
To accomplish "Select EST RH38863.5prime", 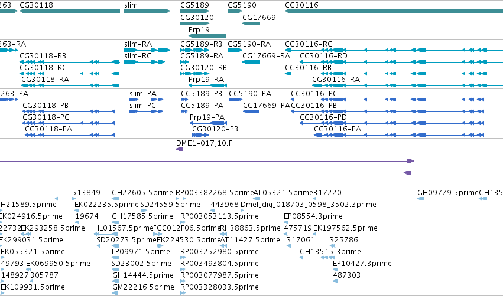I will [250, 228].
